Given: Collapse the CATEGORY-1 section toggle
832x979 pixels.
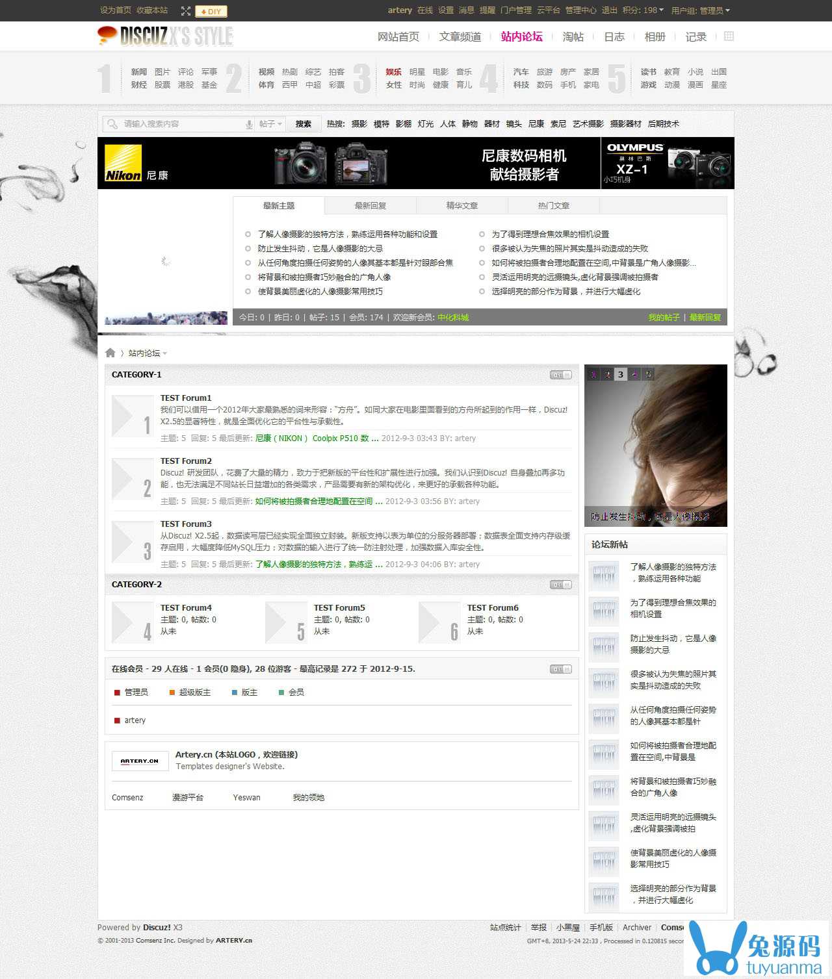Looking at the screenshot, I should (560, 375).
